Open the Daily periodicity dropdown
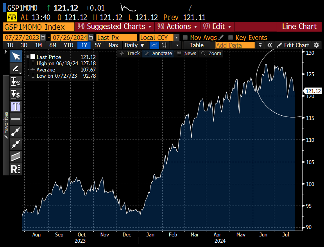The height and width of the screenshot is (247, 324). click(x=134, y=45)
